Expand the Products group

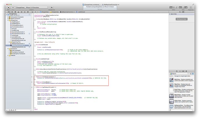tap(8, 55)
